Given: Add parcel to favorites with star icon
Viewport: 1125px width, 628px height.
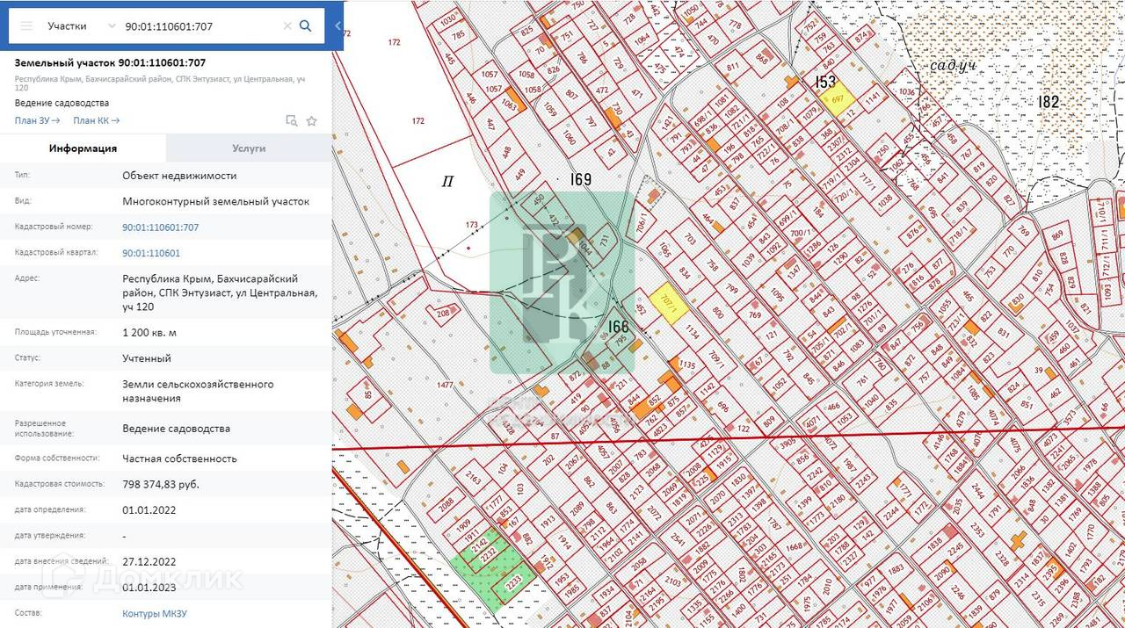Looking at the screenshot, I should click(x=311, y=121).
